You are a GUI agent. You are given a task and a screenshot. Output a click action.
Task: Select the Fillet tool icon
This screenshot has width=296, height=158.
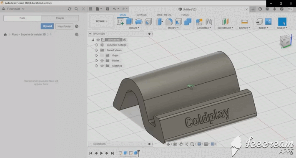click(169, 22)
